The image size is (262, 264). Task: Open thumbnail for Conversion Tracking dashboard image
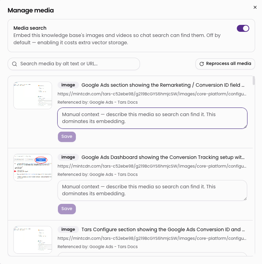point(33,168)
